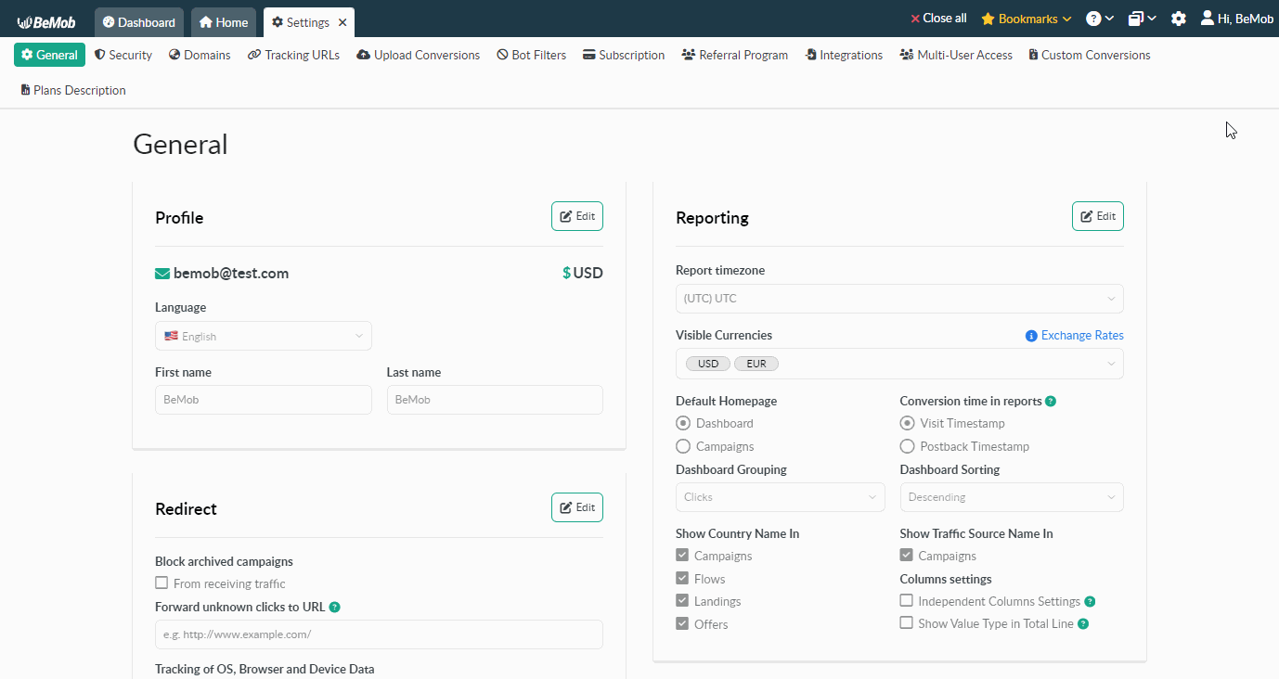The width and height of the screenshot is (1279, 679).
Task: Expand the Language dropdown
Action: tap(264, 336)
